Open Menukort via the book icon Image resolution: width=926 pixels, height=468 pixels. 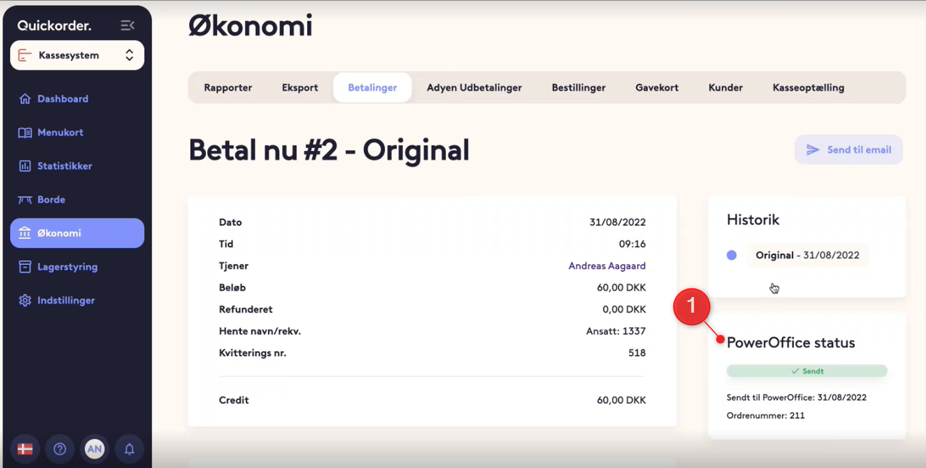point(25,132)
